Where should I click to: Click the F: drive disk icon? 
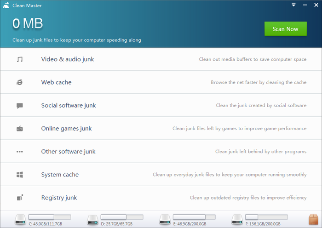point(237,220)
